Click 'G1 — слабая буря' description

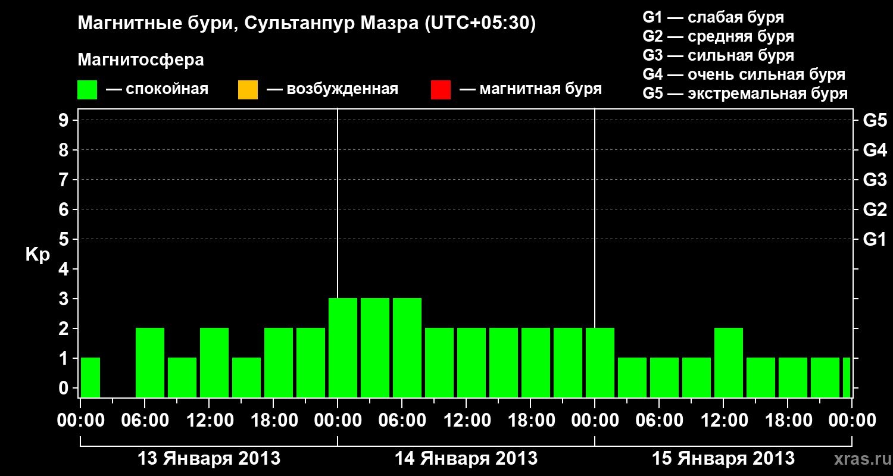[713, 17]
